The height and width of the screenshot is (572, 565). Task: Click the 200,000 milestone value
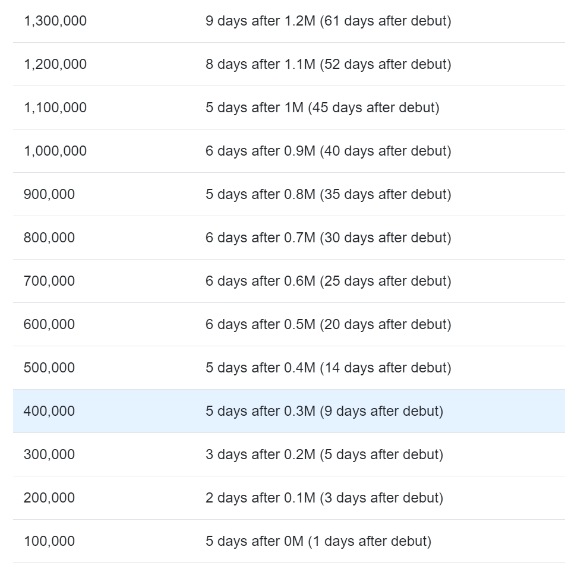[x=49, y=498]
